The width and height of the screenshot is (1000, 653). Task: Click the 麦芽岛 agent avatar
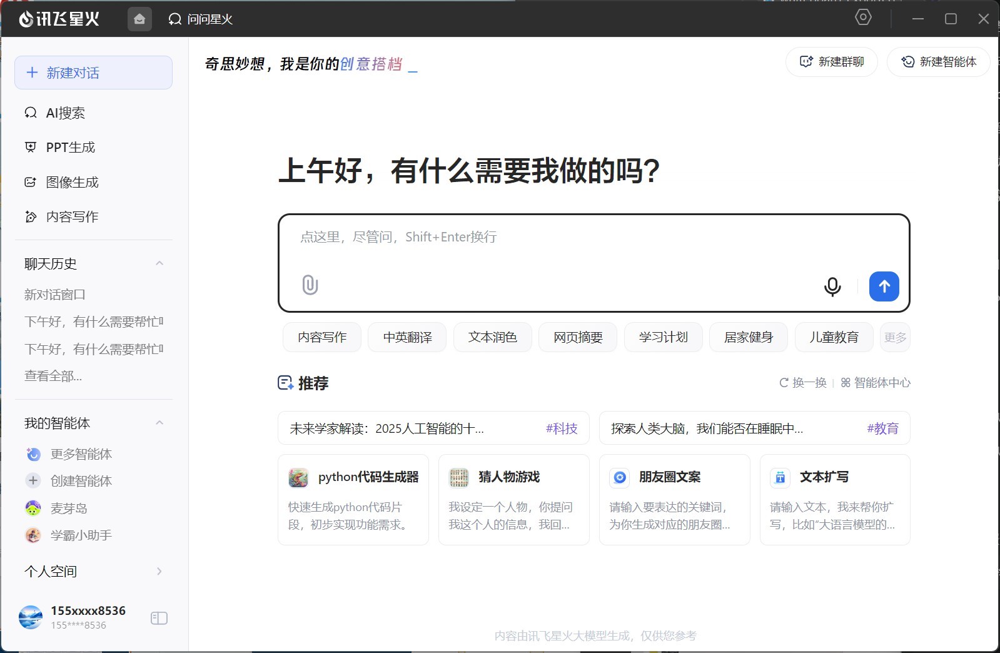click(x=33, y=508)
